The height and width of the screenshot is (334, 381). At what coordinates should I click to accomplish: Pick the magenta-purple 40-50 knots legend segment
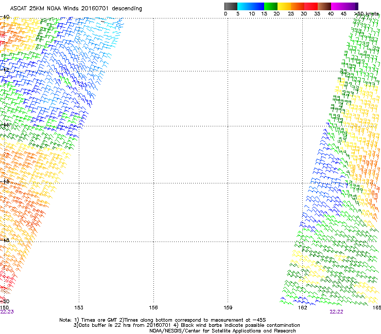(x=344, y=6)
